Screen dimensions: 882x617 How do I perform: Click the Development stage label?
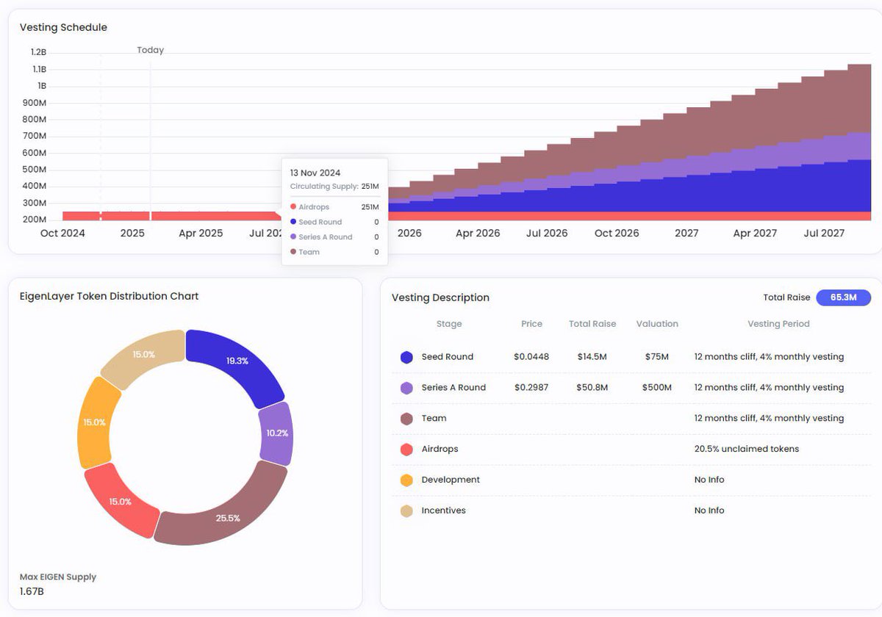pyautogui.click(x=451, y=480)
